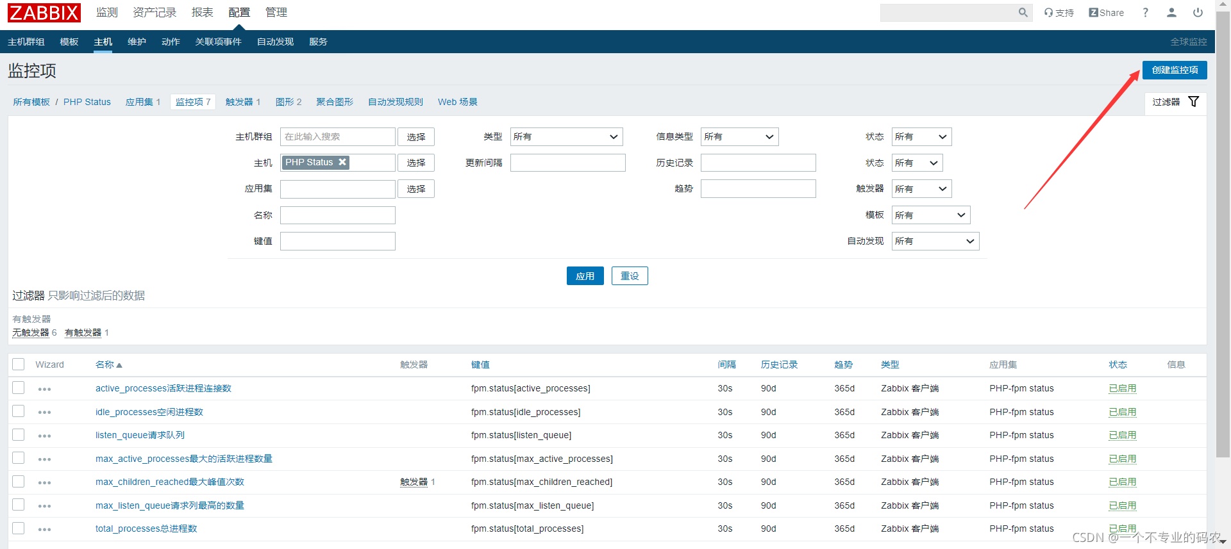This screenshot has width=1231, height=549.
Task: Open wizard dots for max_children_reached row
Action: [x=44, y=482]
